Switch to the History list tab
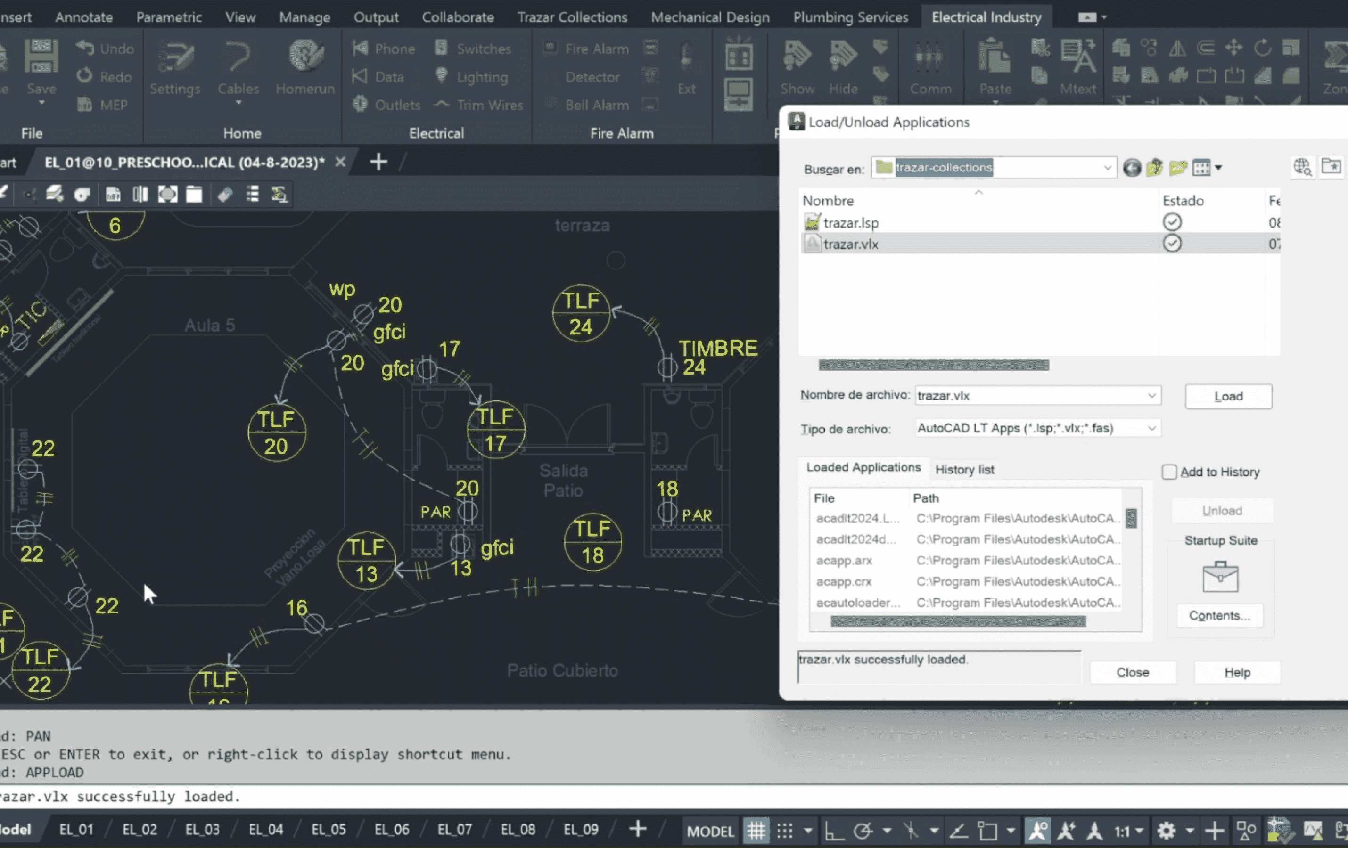 tap(964, 469)
